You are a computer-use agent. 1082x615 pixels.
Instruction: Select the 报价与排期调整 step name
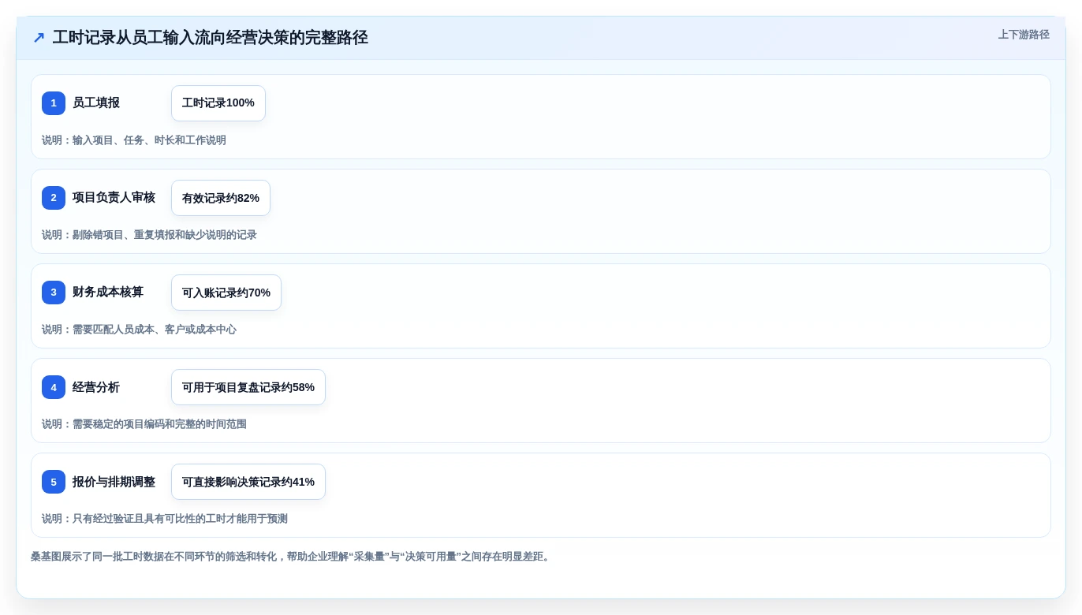114,482
